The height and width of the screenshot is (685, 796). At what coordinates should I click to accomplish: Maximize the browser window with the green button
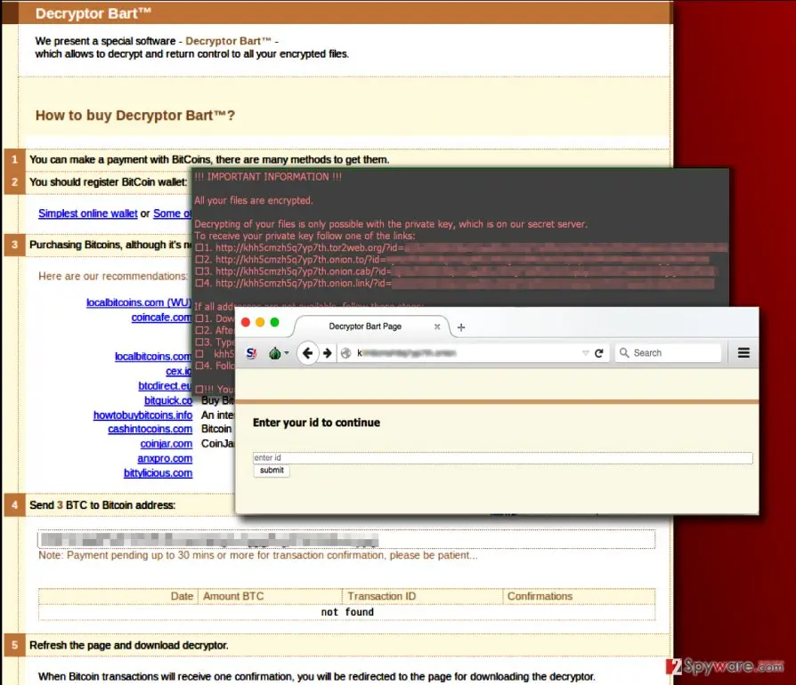click(x=274, y=322)
